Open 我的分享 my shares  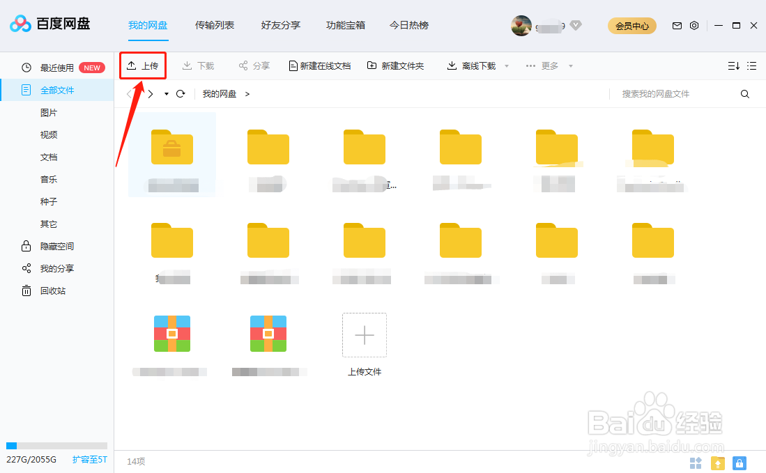pyautogui.click(x=57, y=268)
